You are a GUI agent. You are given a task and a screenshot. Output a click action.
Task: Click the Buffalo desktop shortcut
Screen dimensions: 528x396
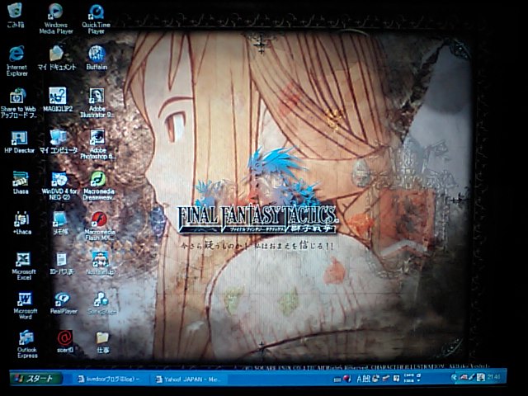(97, 58)
